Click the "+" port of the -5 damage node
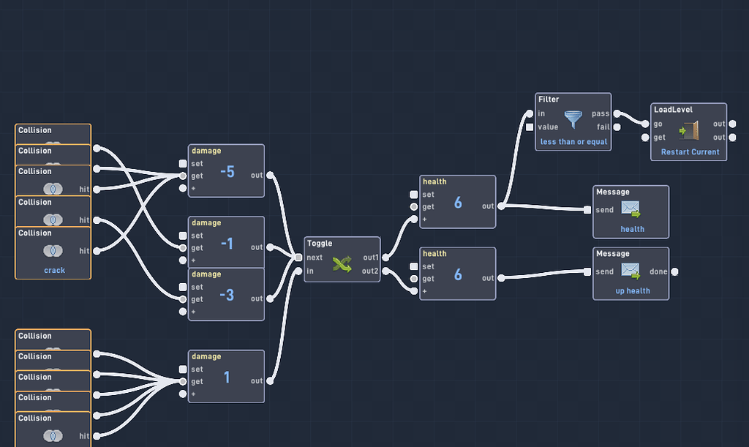Image resolution: width=749 pixels, height=447 pixels. 182,188
